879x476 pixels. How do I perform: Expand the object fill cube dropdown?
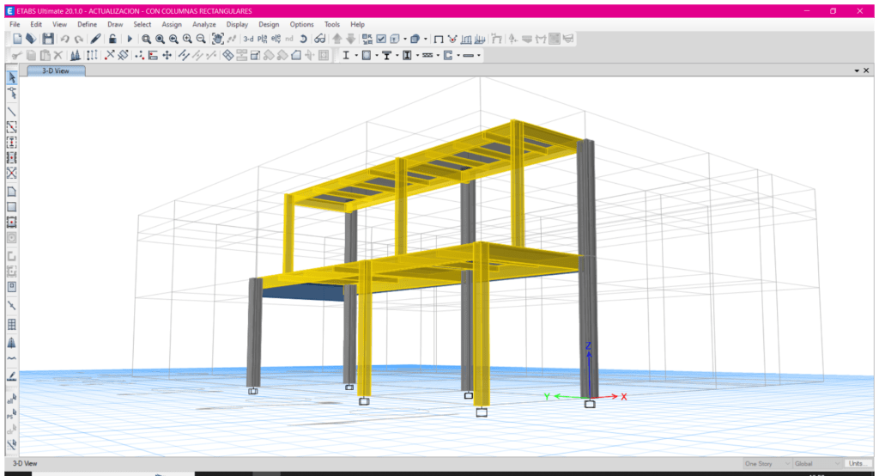point(426,39)
